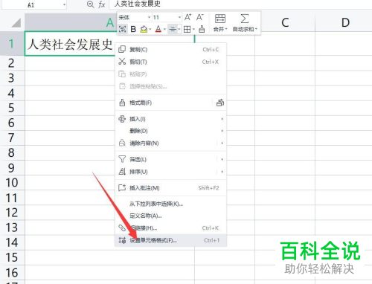Open the 合并 merge dropdown arrow
This screenshot has width=372, height=284.
tap(226, 29)
